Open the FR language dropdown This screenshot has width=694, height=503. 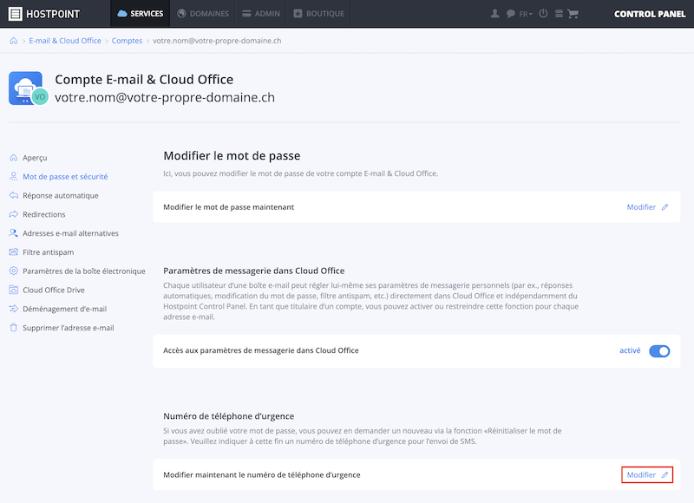(x=526, y=14)
